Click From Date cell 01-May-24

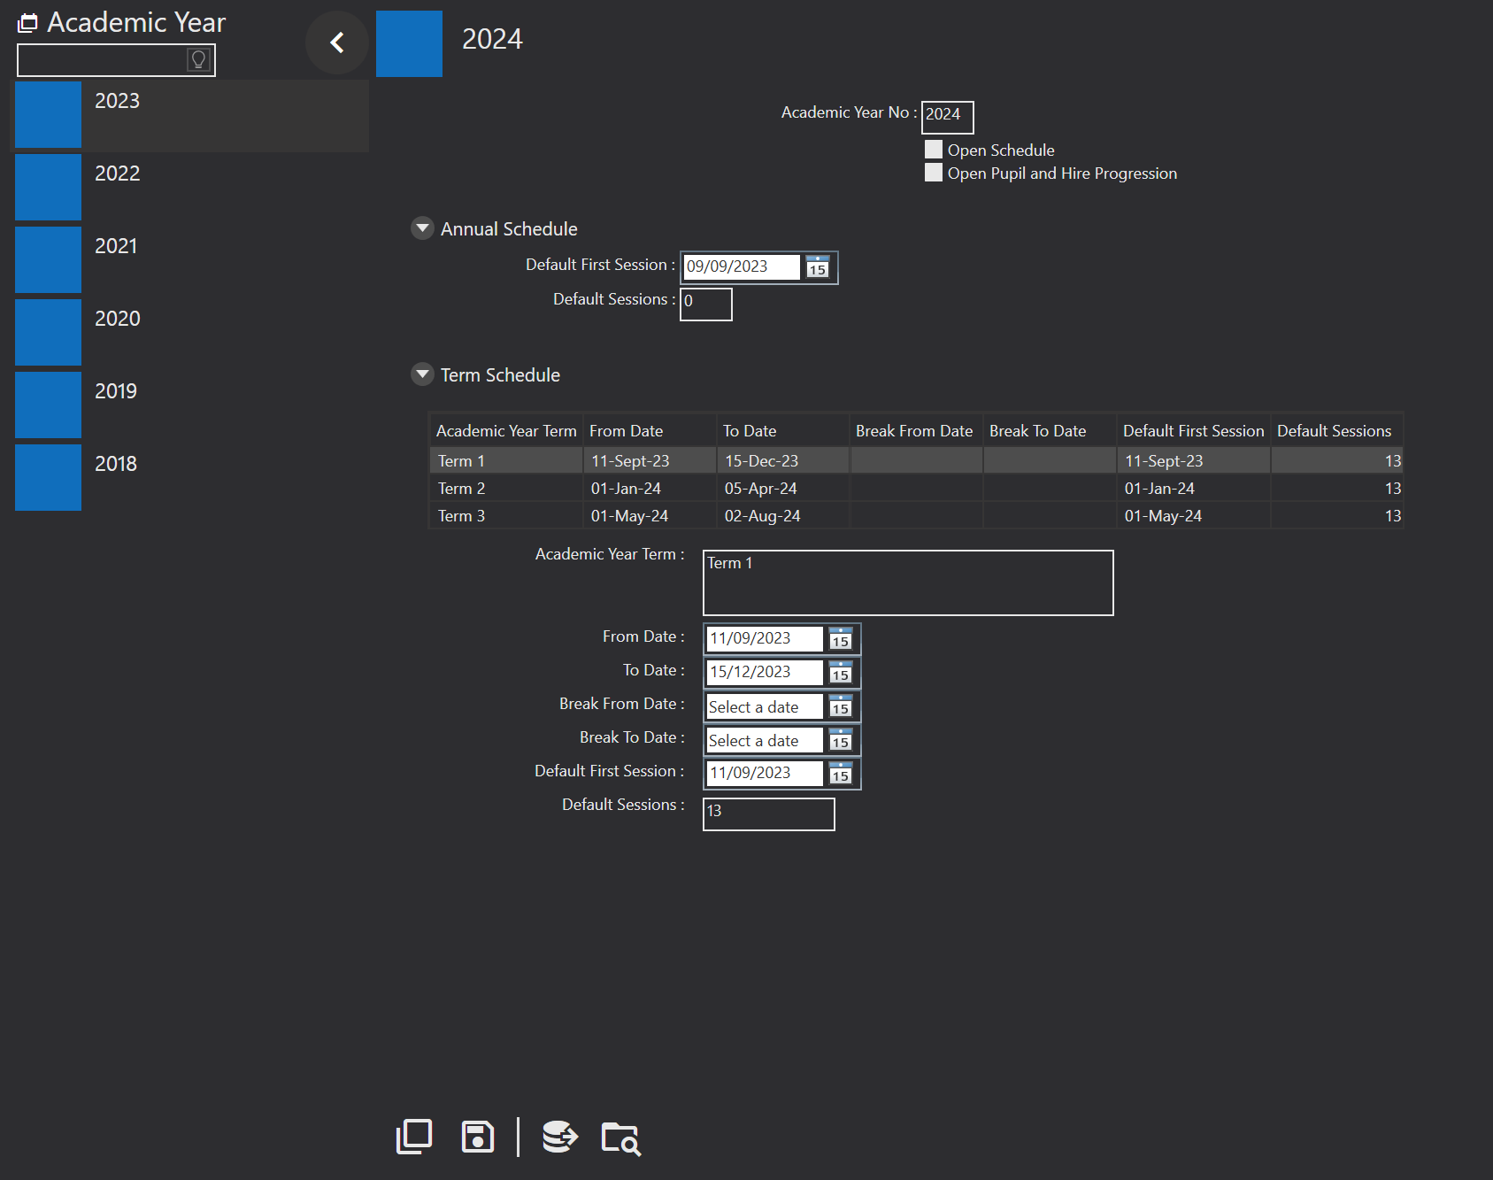point(650,516)
